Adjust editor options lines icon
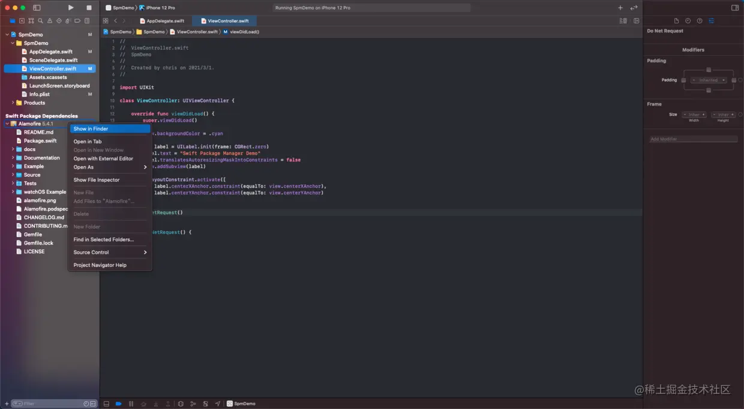 click(x=623, y=21)
